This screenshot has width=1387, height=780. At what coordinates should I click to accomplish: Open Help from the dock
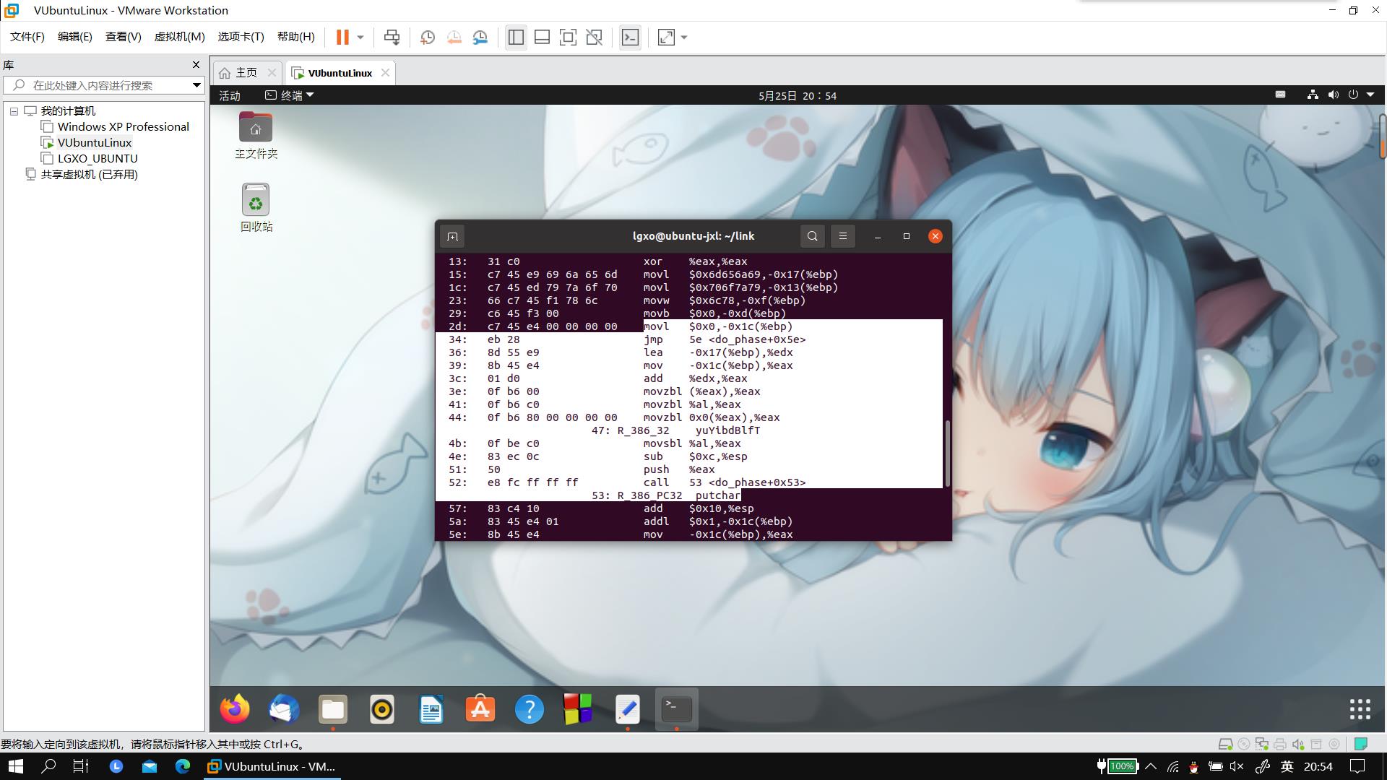pyautogui.click(x=530, y=709)
